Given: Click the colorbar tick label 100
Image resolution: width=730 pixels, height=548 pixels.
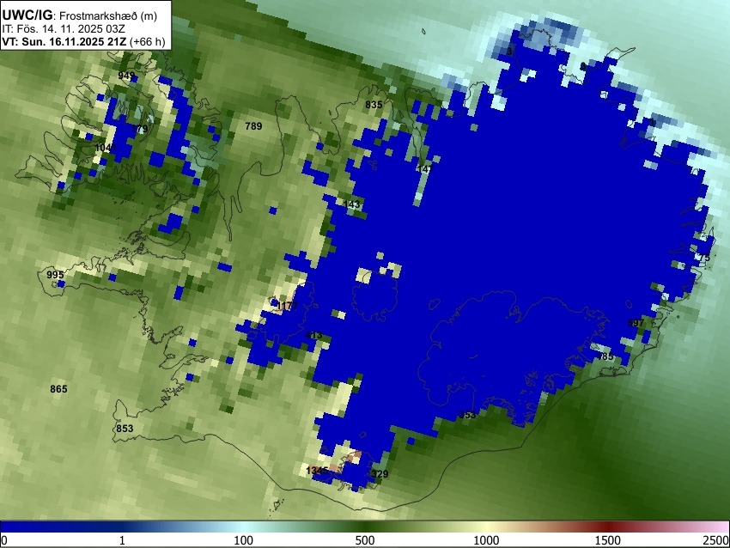Looking at the screenshot, I should (243, 540).
